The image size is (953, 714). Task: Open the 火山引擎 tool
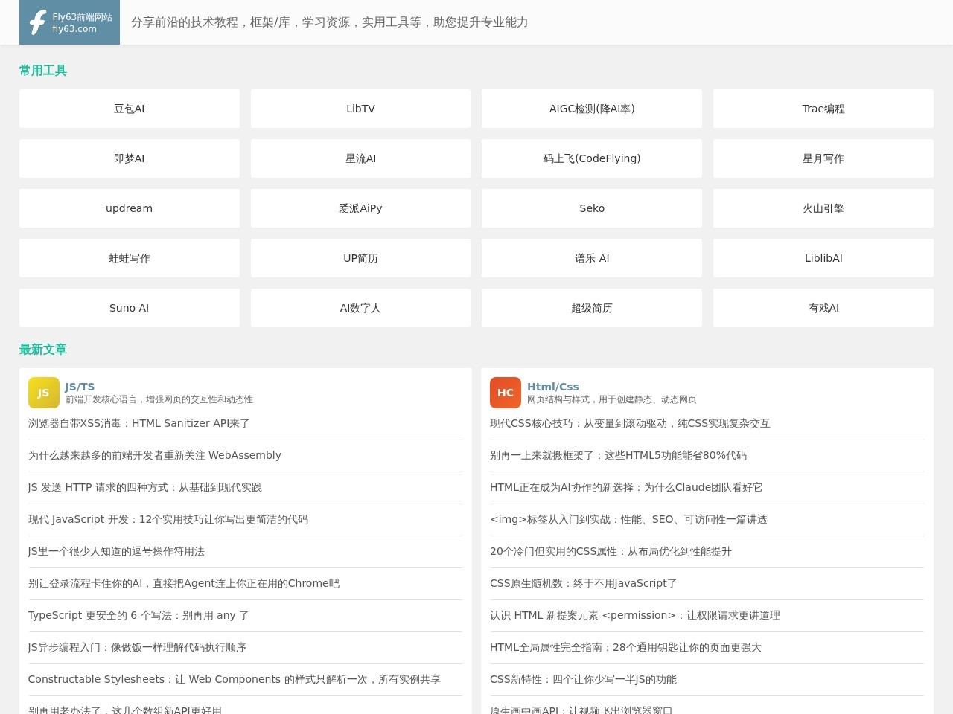823,208
